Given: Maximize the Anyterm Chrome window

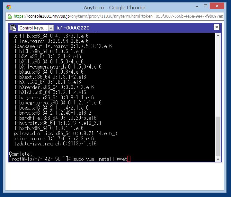Looking at the screenshot, I should coord(206,6).
